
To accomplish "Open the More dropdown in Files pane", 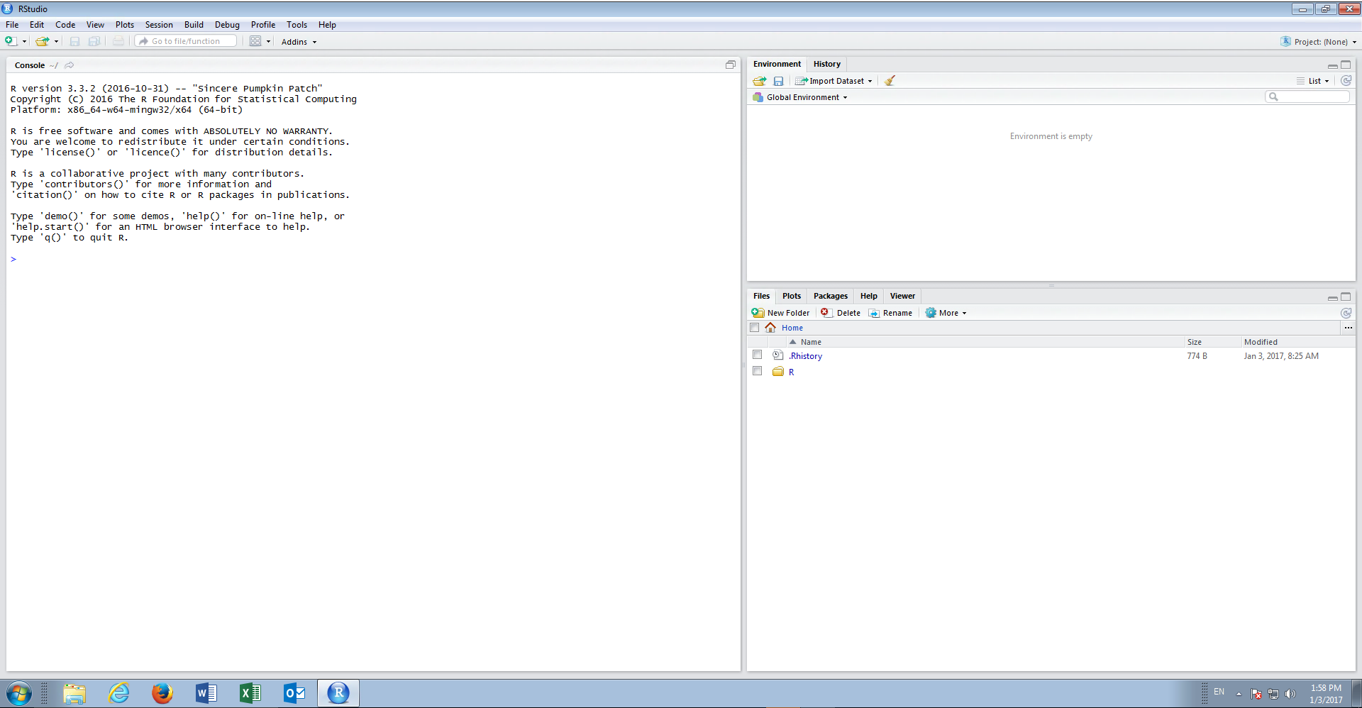I will 946,313.
